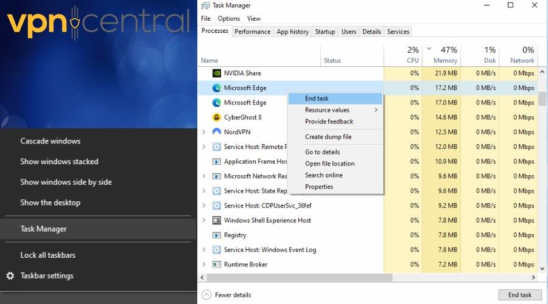Image resolution: width=548 pixels, height=304 pixels.
Task: Choose Properties in context menu
Action: click(335, 187)
